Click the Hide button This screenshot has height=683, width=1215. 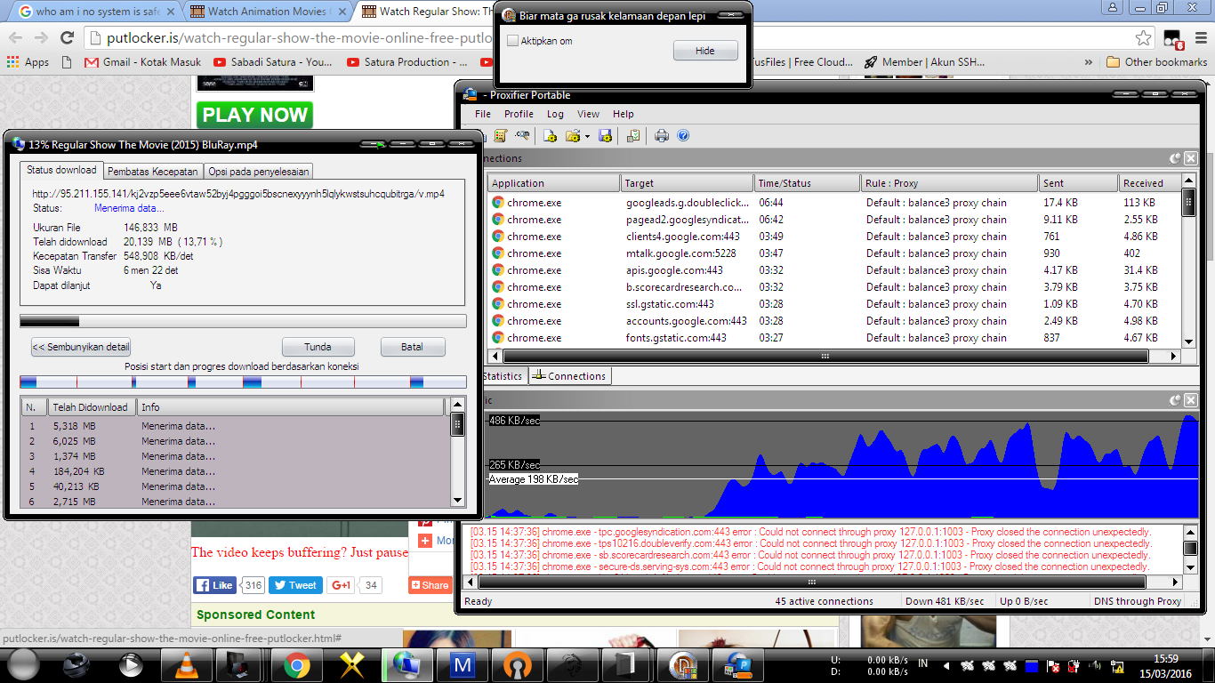[x=705, y=51]
